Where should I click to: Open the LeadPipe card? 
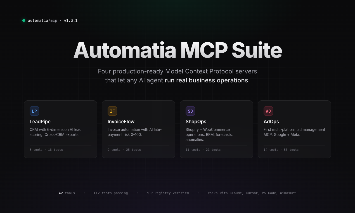coord(60,129)
